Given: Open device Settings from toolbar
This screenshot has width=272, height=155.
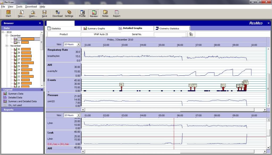Looking at the screenshot, I should coord(69,14).
